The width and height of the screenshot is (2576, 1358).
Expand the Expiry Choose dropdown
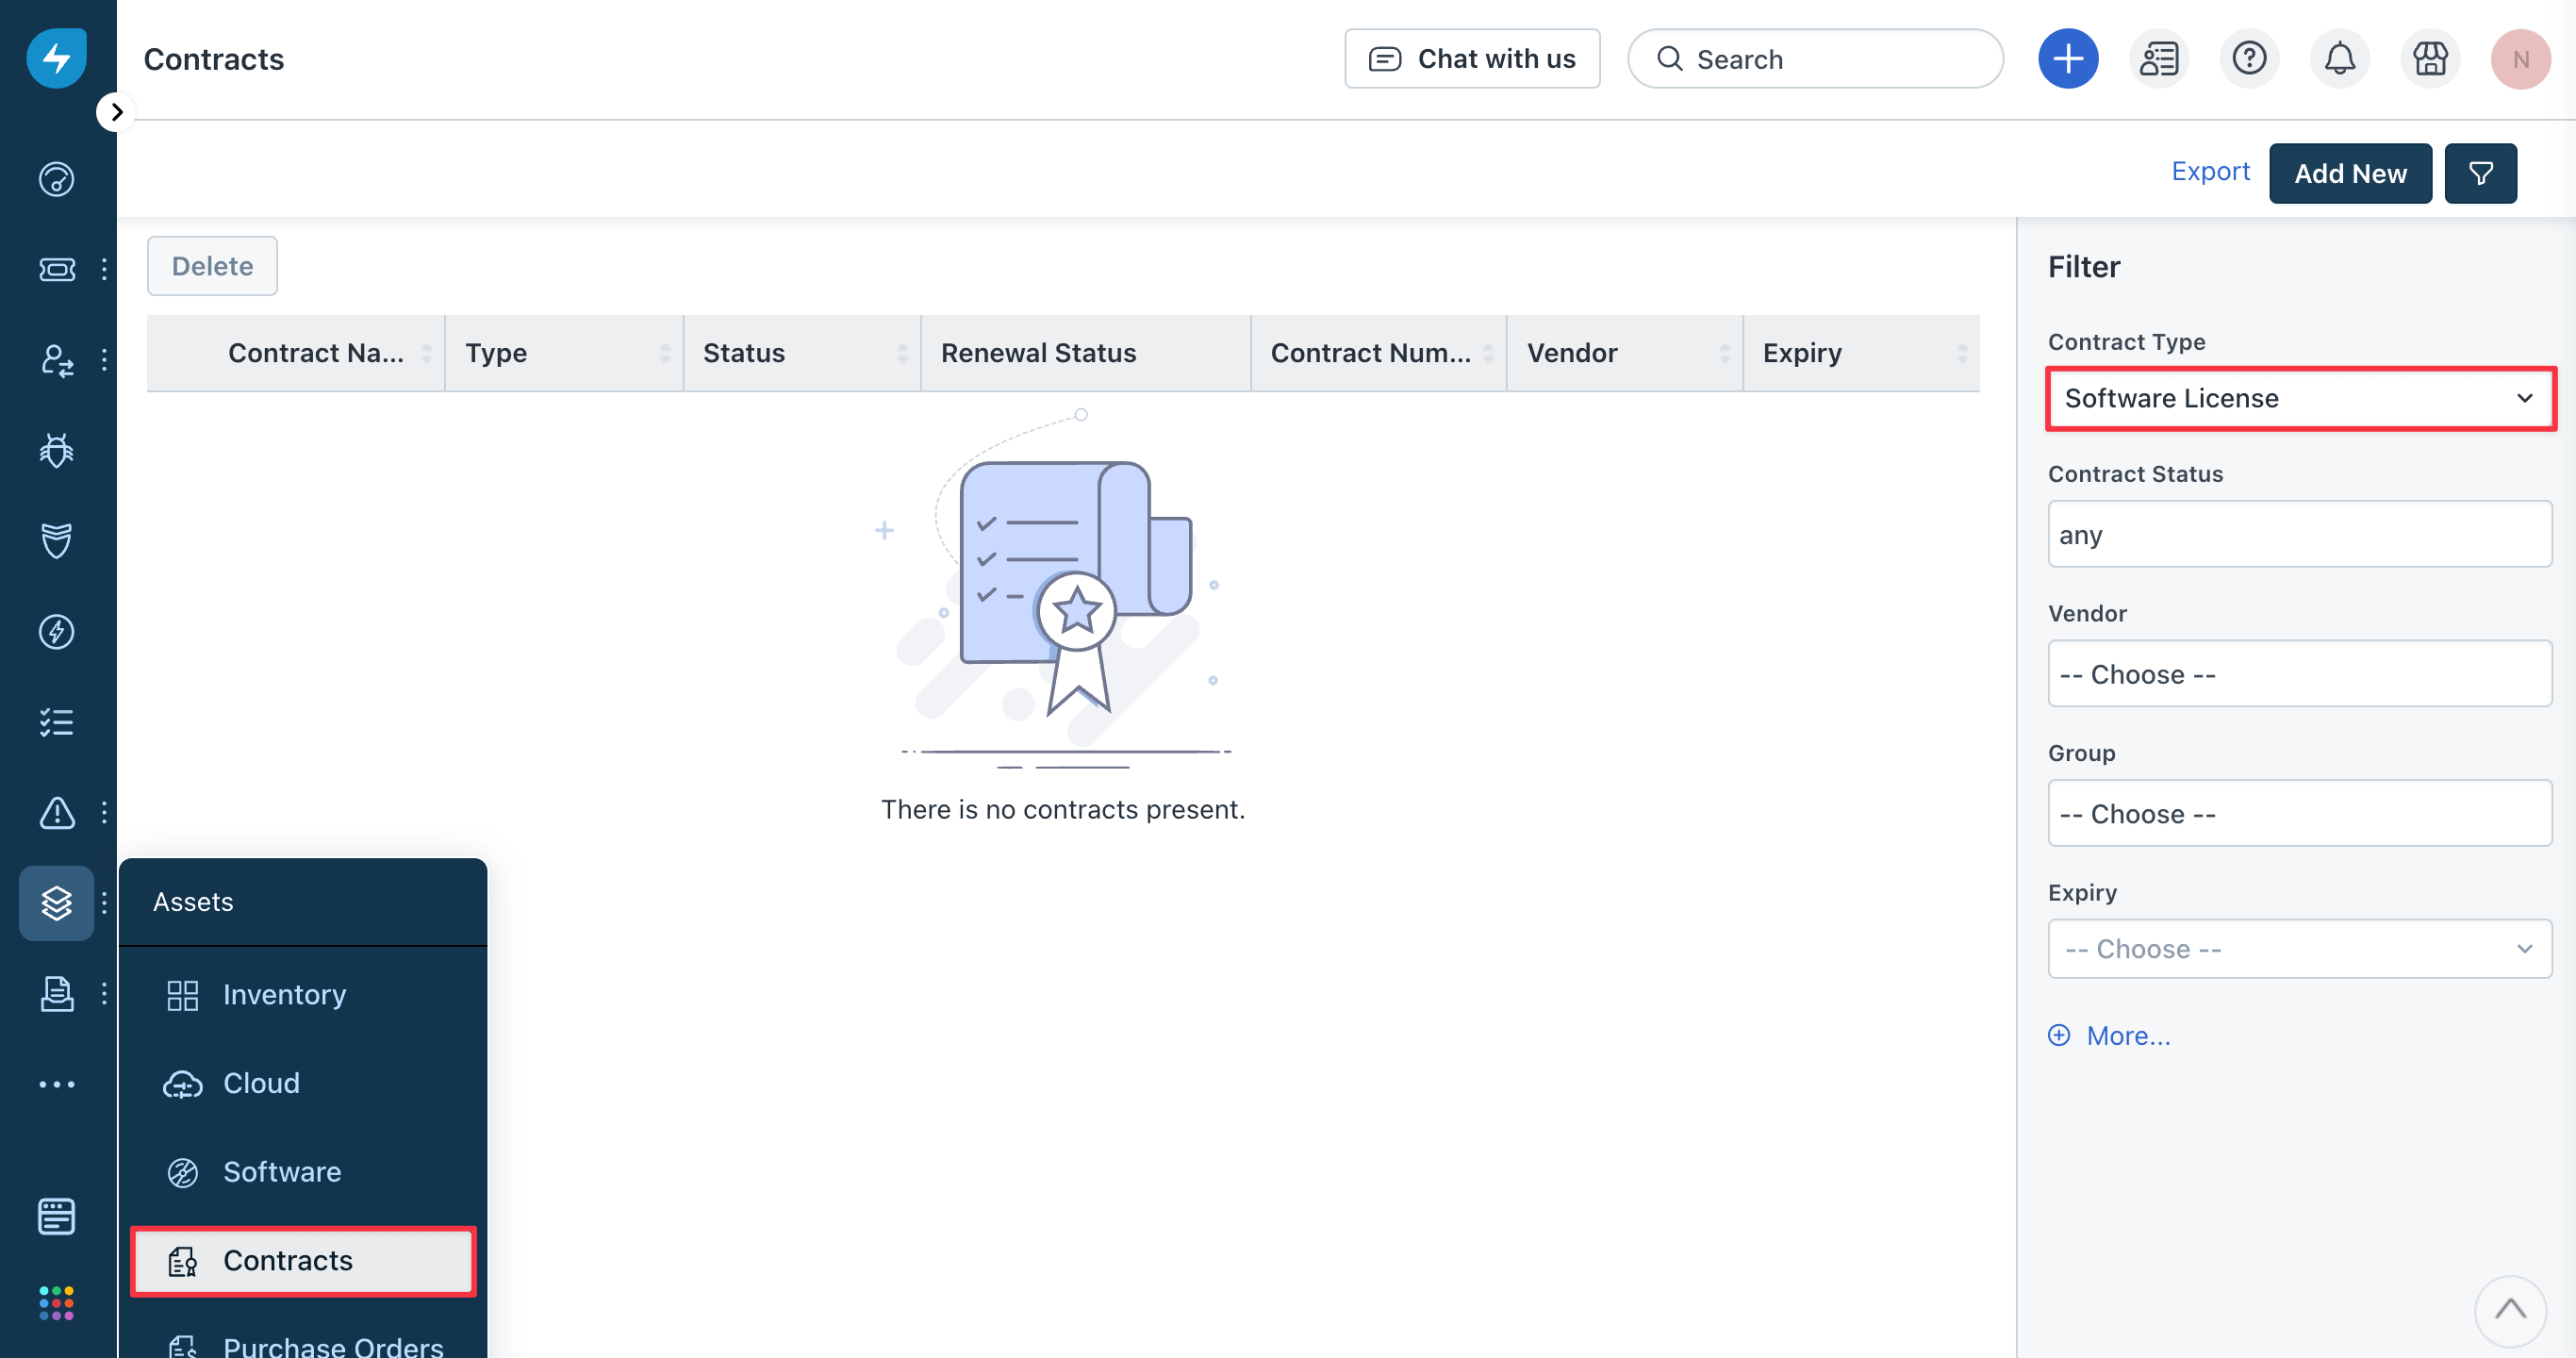pos(2299,948)
